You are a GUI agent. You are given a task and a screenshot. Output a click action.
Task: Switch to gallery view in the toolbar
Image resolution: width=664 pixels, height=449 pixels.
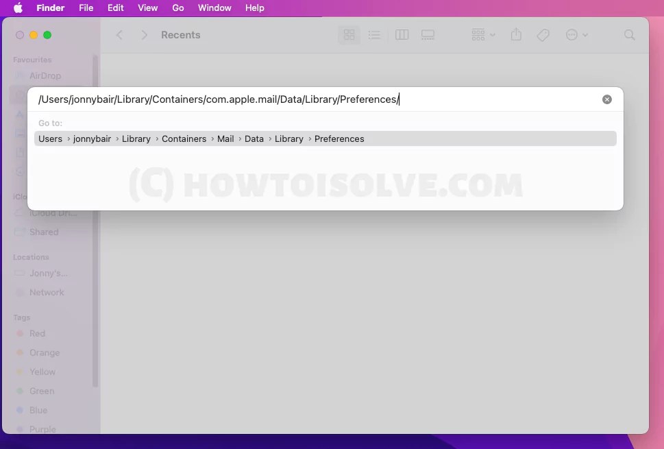coord(428,34)
